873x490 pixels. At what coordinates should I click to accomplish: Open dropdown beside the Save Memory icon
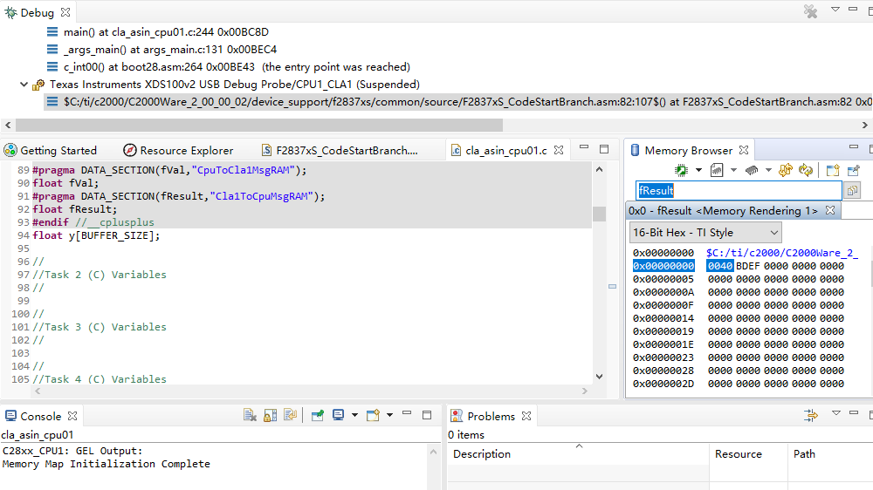click(734, 170)
